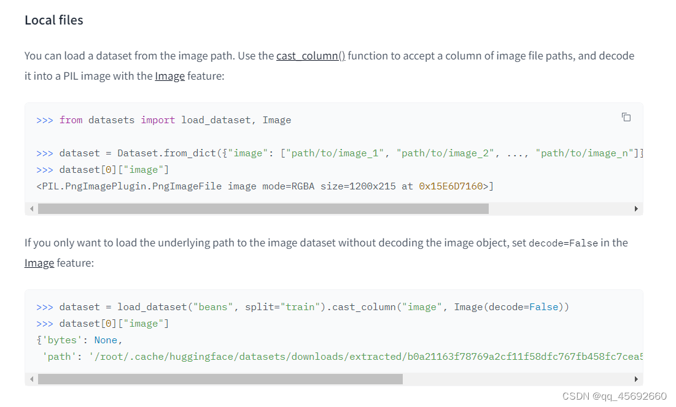The image size is (676, 407).
Task: Click the right scroll arrow on second code block
Action: [636, 379]
